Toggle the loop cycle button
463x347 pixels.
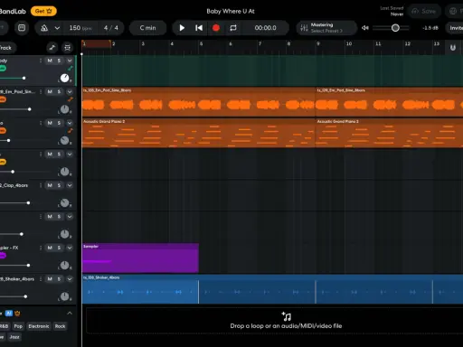point(233,28)
